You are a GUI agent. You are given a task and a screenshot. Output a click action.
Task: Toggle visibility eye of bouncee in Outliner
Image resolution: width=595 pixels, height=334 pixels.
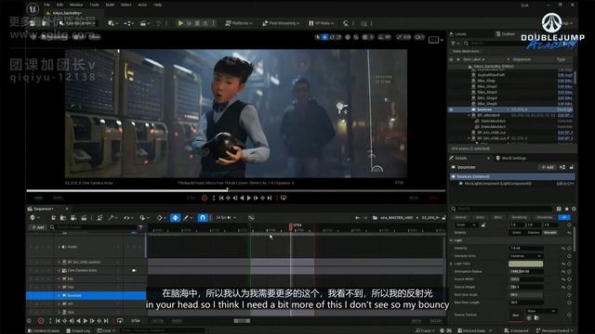pos(451,109)
